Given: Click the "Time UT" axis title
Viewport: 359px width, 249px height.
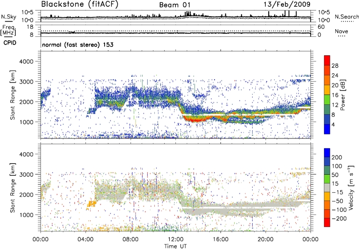Looking at the screenshot, I should (175, 246).
